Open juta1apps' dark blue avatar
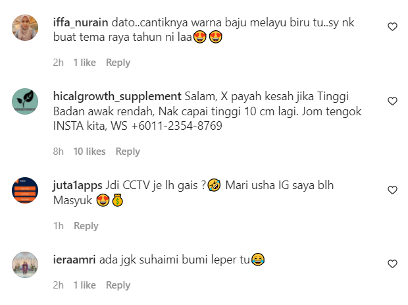408x305 pixels. 25,190
